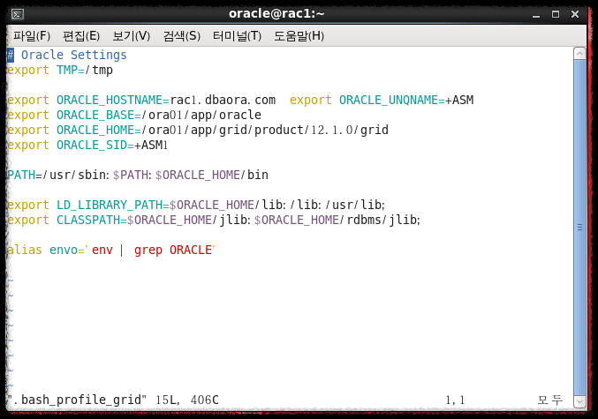Click the terminal icon in title bar
Screen dimensions: 598x419
coord(18,14)
